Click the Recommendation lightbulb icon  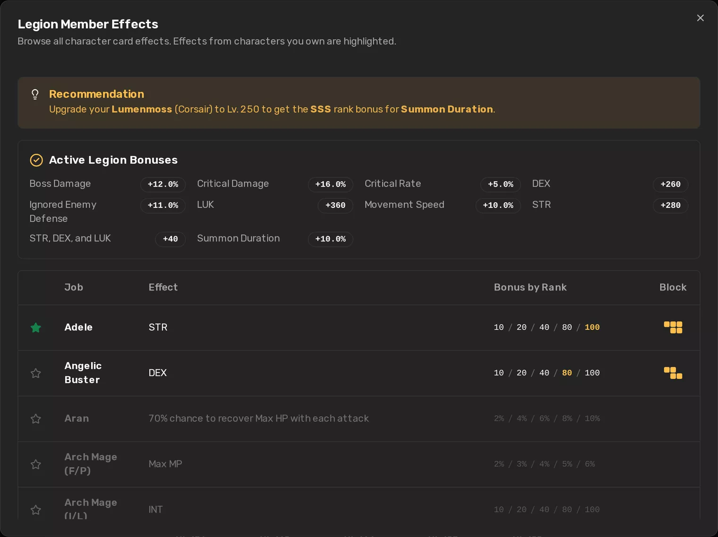(x=35, y=94)
